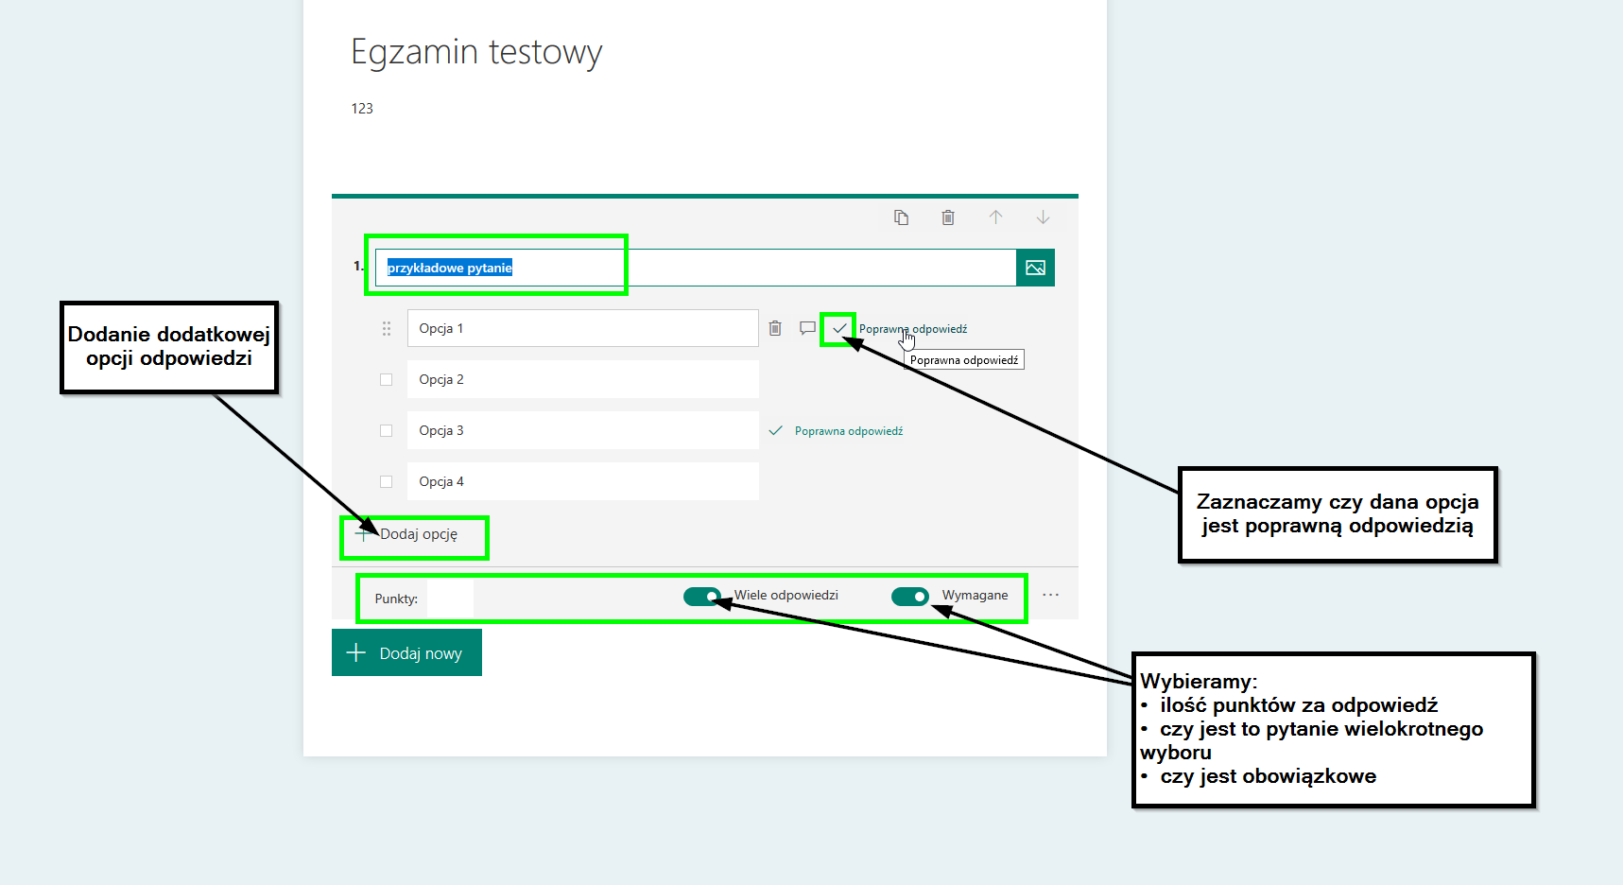The width and height of the screenshot is (1623, 885).
Task: Open more options ellipsis menu
Action: point(1050,595)
